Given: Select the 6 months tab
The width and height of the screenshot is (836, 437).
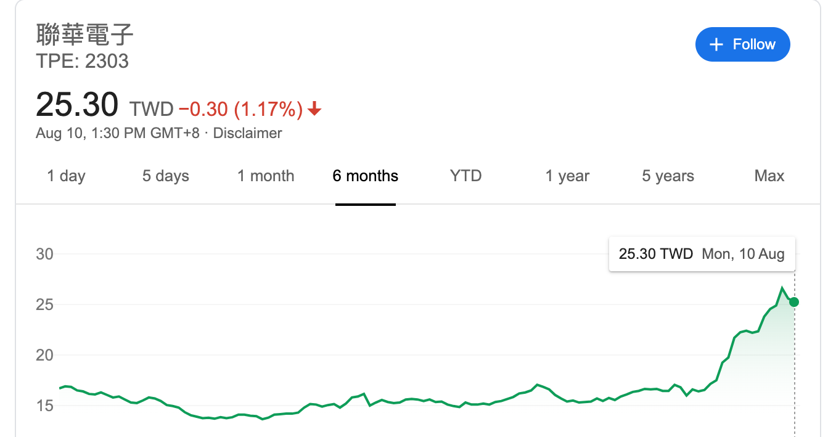Looking at the screenshot, I should (x=366, y=176).
